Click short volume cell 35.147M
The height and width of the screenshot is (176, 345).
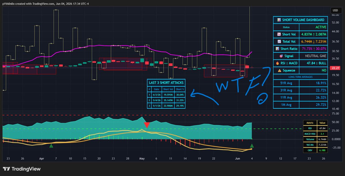[168, 100]
